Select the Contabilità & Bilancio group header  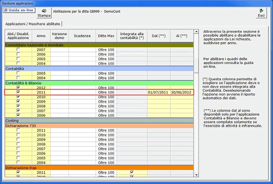pyautogui.click(x=99, y=83)
